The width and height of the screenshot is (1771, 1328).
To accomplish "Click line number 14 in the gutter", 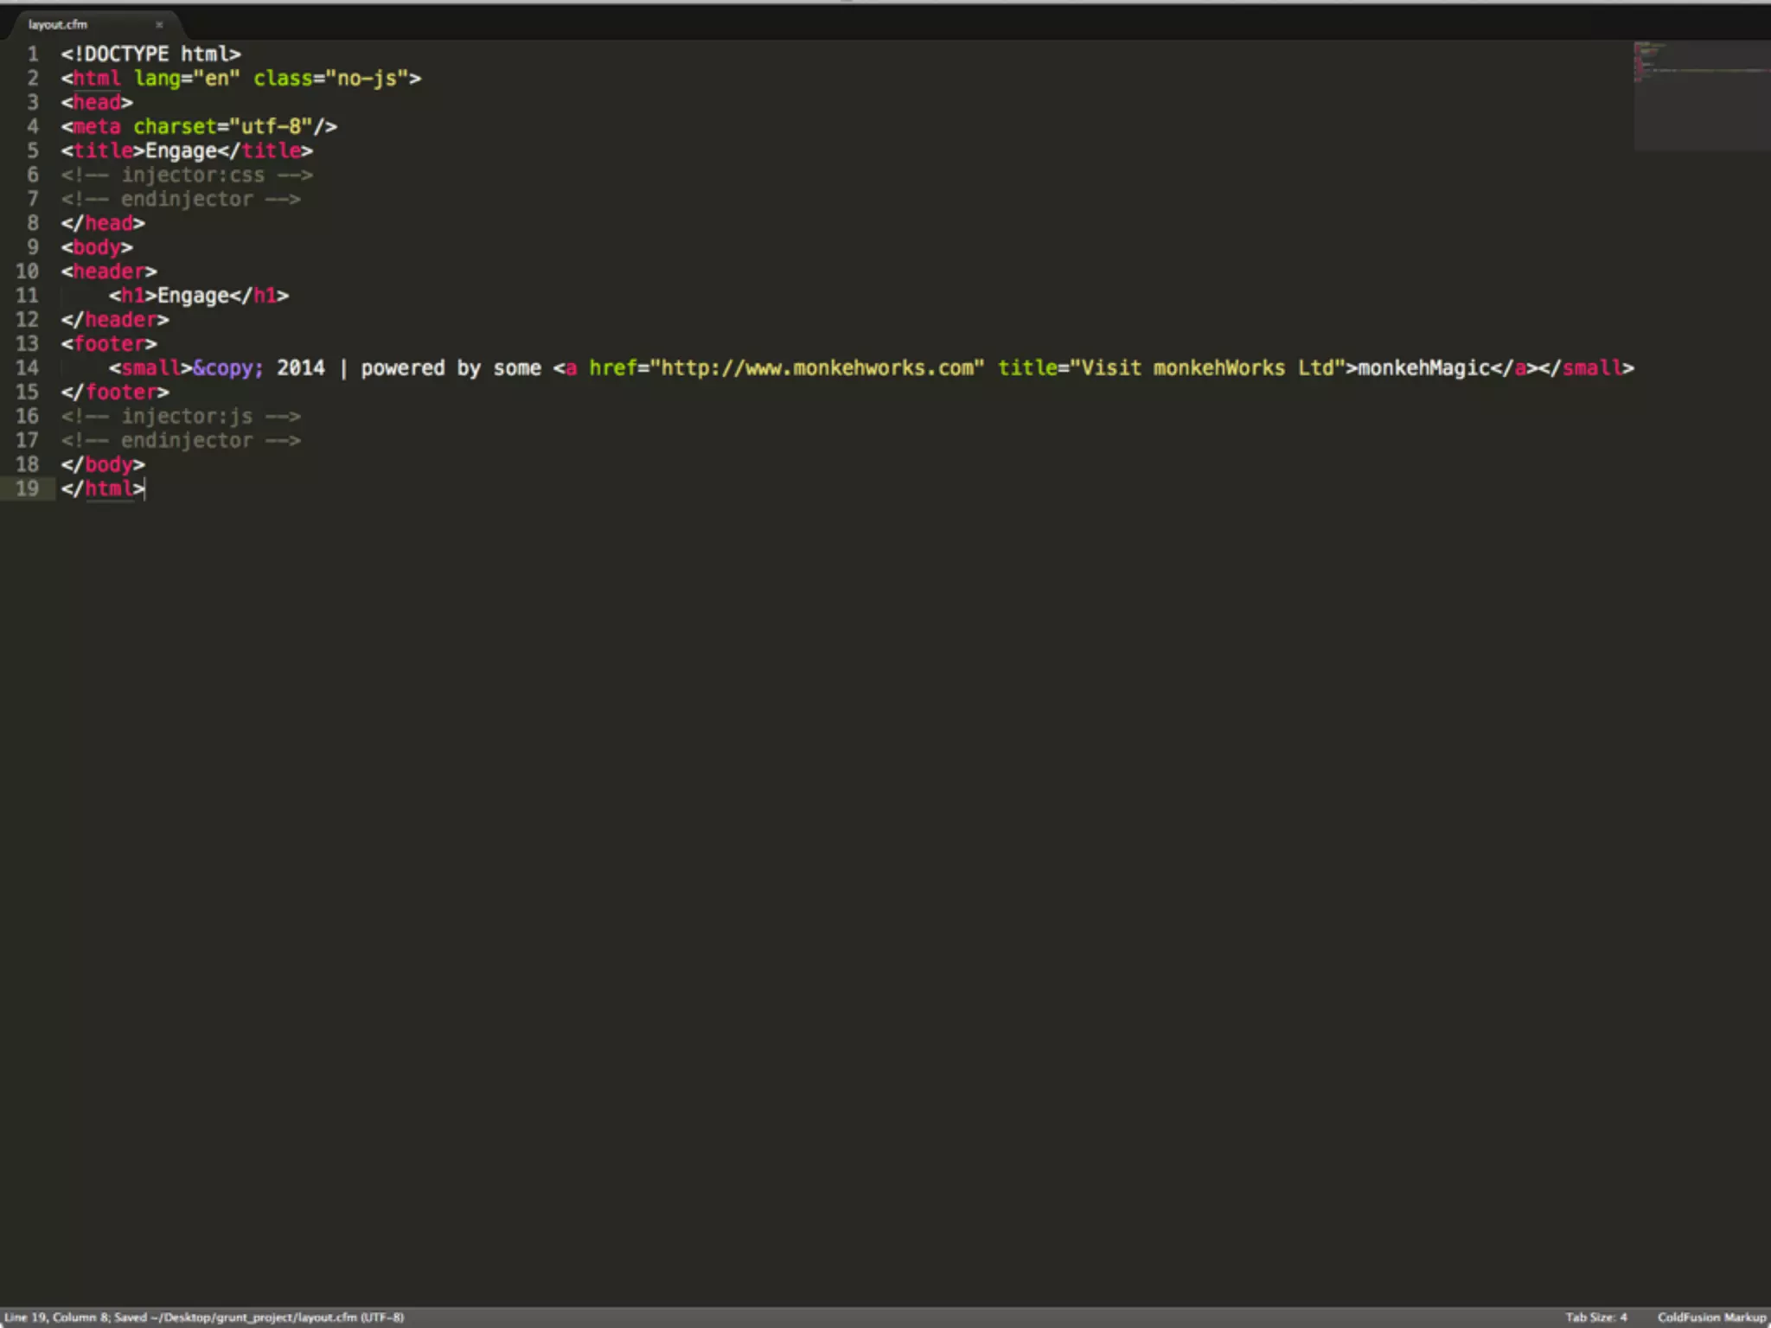I will tap(27, 368).
